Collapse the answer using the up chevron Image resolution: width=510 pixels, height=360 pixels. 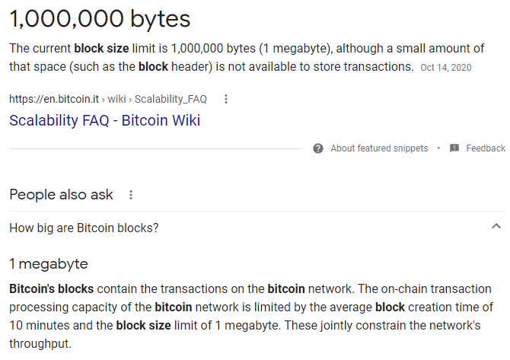coord(496,226)
